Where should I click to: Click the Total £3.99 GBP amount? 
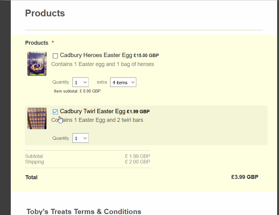click(245, 177)
